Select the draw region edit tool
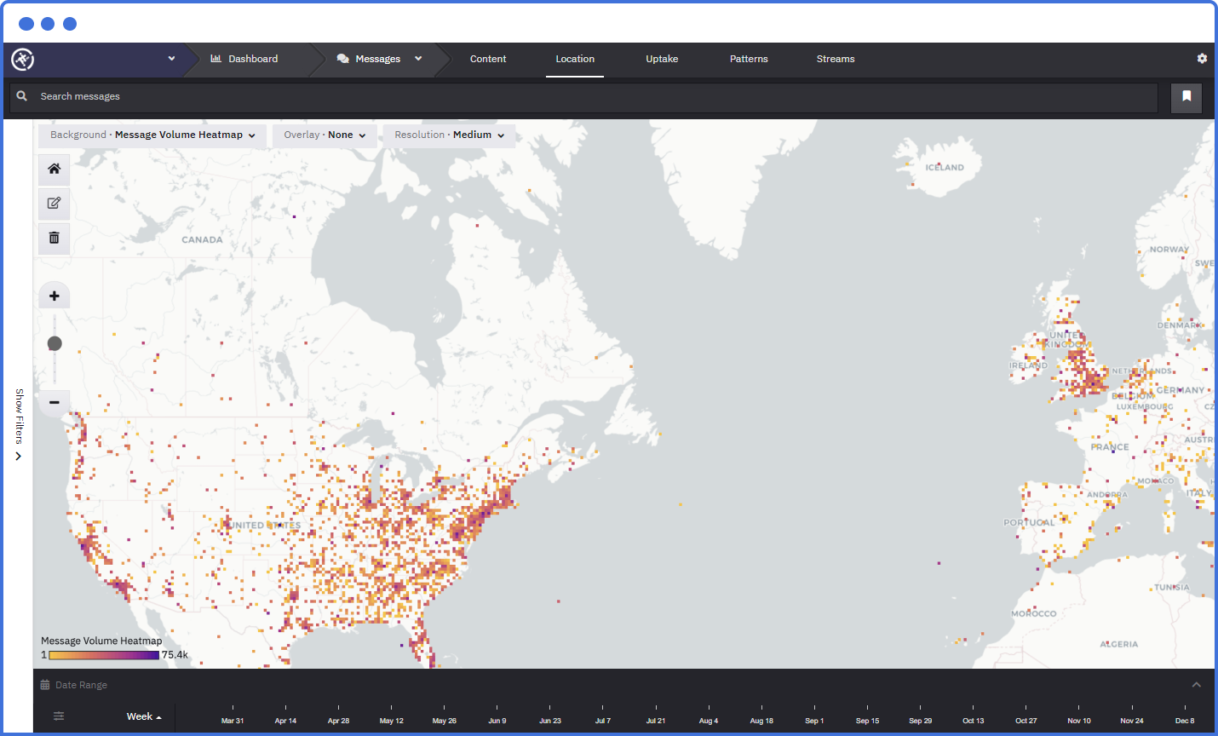The image size is (1218, 736). [x=54, y=204]
